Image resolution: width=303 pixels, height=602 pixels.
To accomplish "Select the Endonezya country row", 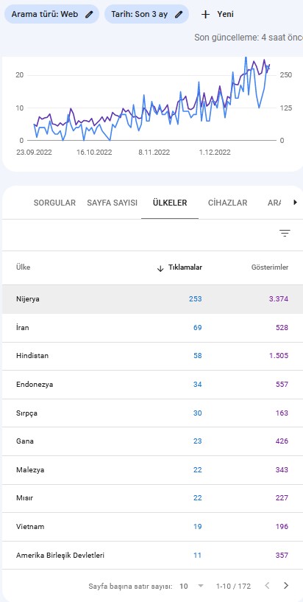I will click(152, 385).
